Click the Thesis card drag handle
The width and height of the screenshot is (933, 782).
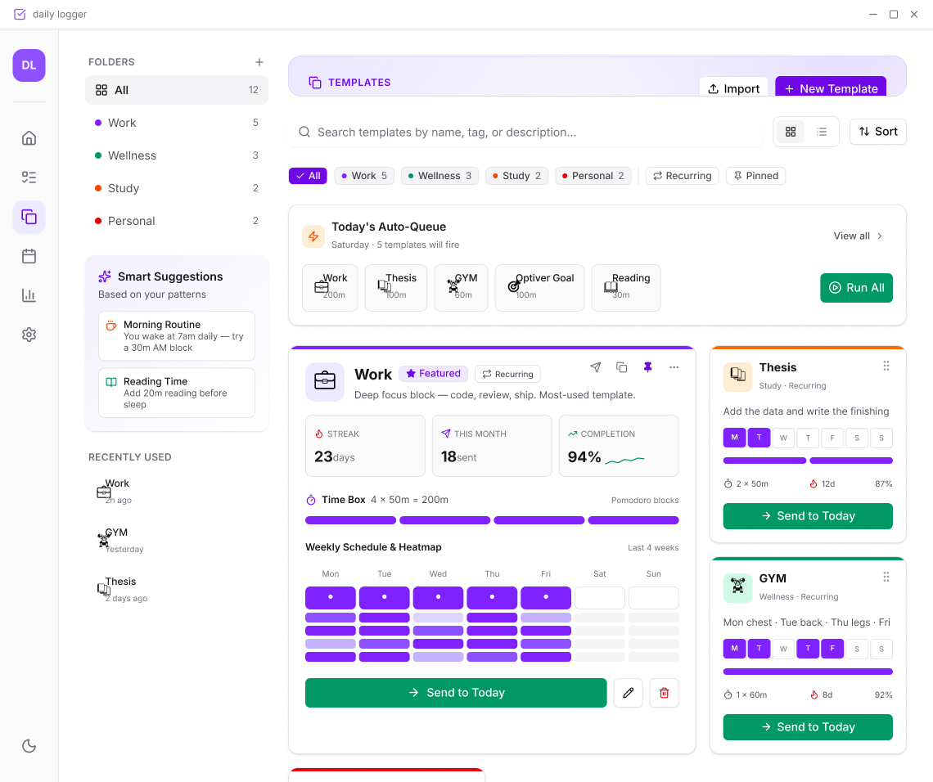point(886,366)
